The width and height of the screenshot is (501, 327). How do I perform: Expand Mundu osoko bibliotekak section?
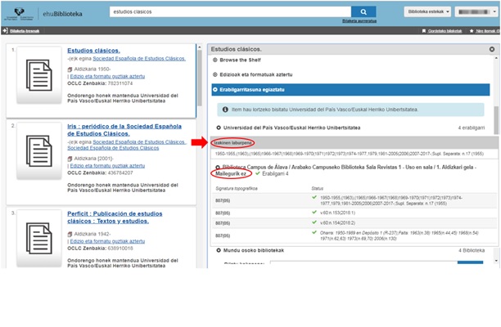(254, 250)
